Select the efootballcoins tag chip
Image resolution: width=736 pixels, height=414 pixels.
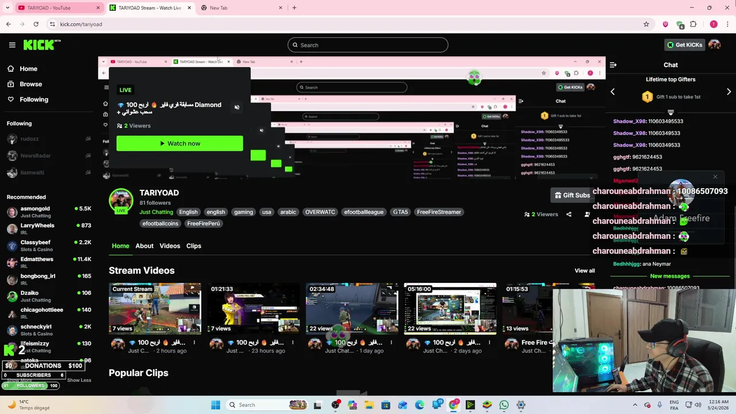point(160,224)
